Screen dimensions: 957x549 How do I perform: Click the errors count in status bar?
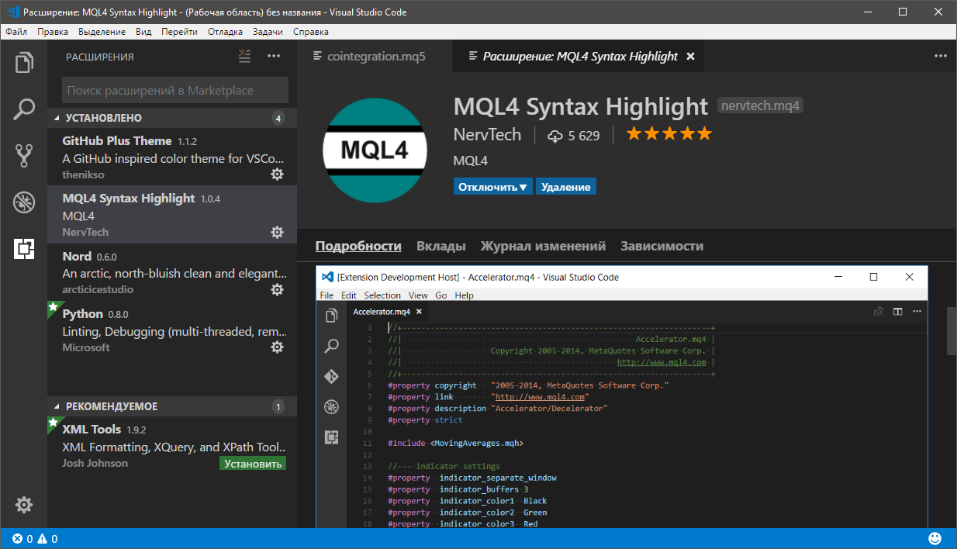(22, 539)
